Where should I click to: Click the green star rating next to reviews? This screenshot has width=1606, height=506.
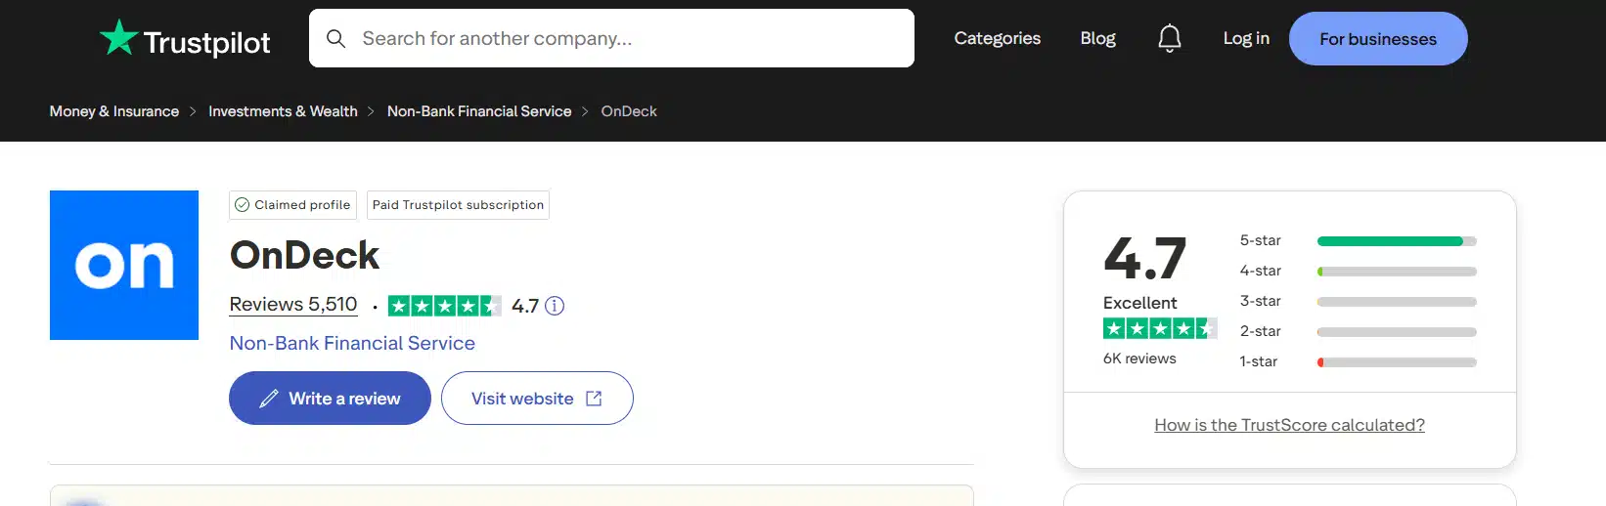tap(444, 306)
